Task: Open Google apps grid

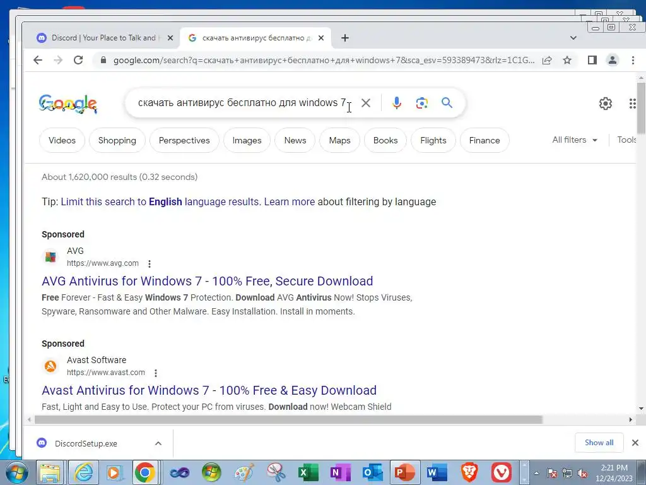Action: (633, 104)
